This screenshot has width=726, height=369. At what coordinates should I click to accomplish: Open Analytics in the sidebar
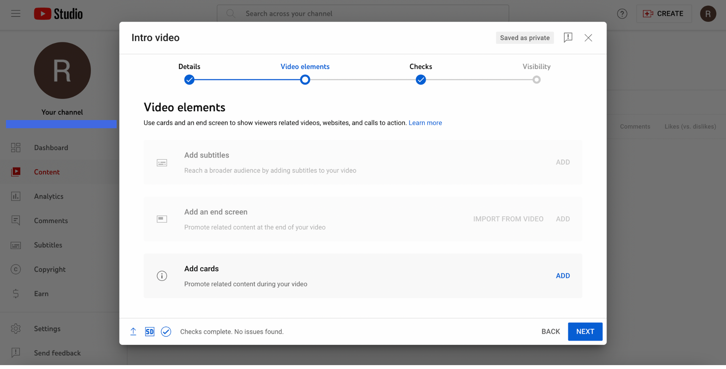click(x=49, y=196)
